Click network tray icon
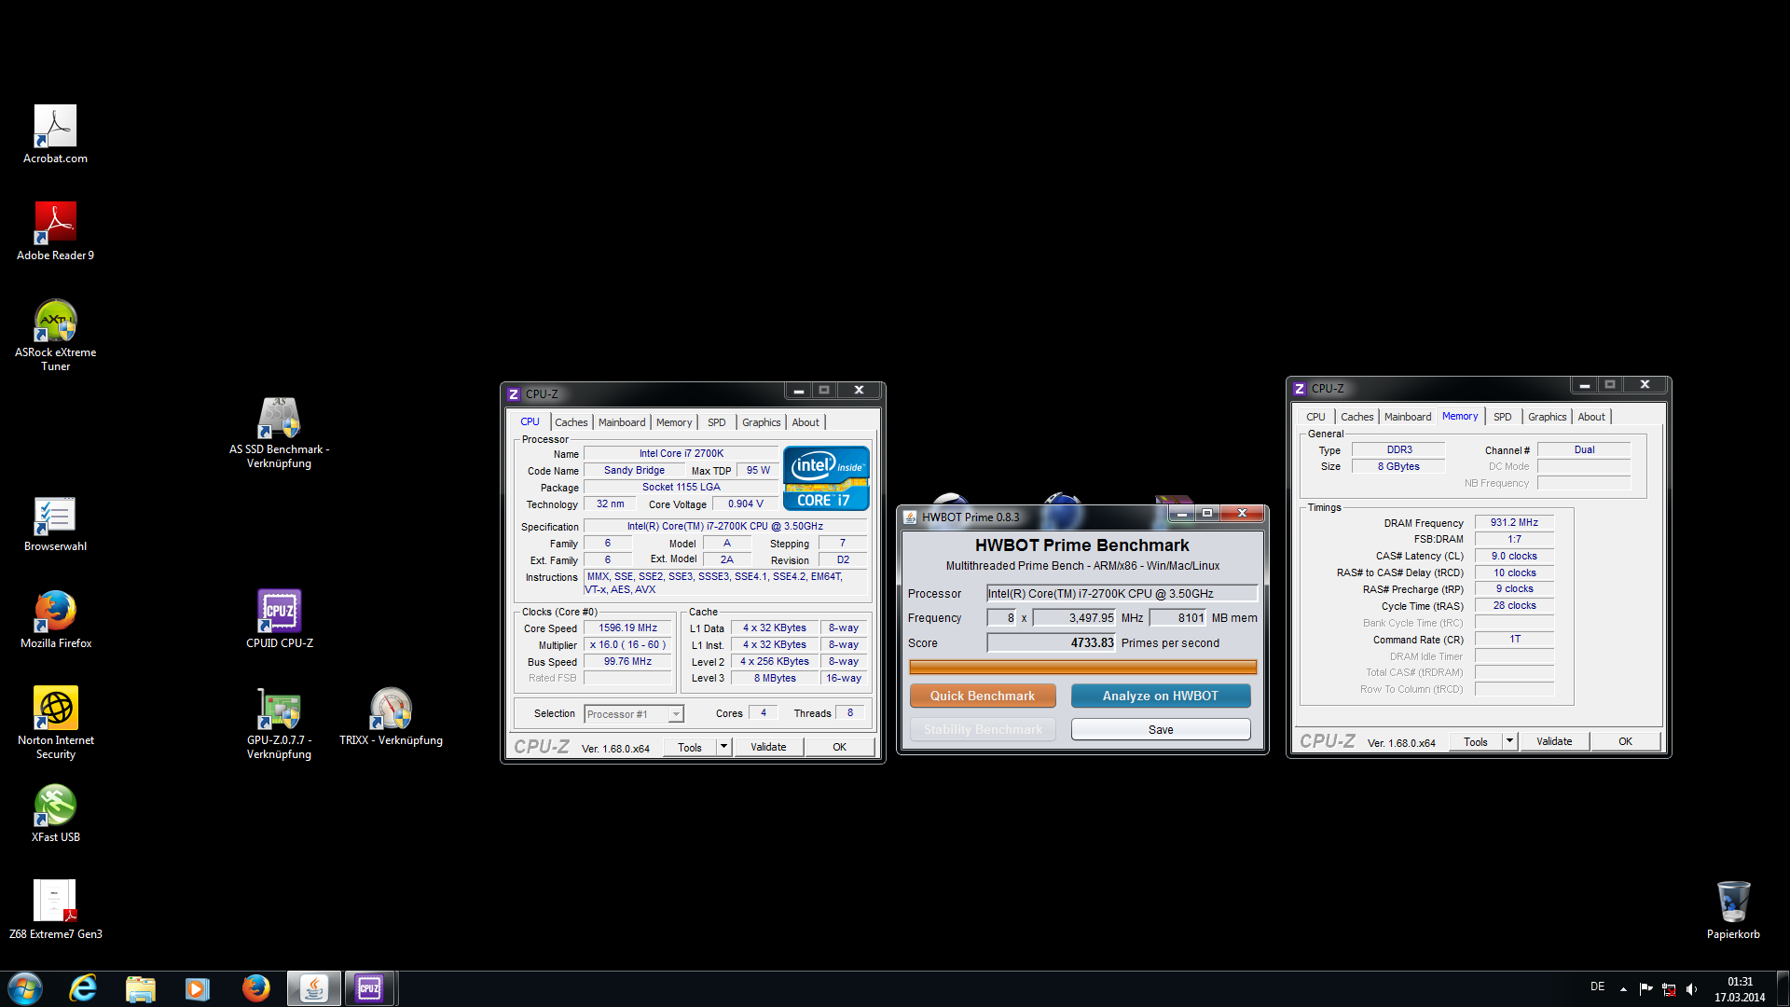The height and width of the screenshot is (1007, 1790). pyautogui.click(x=1669, y=988)
